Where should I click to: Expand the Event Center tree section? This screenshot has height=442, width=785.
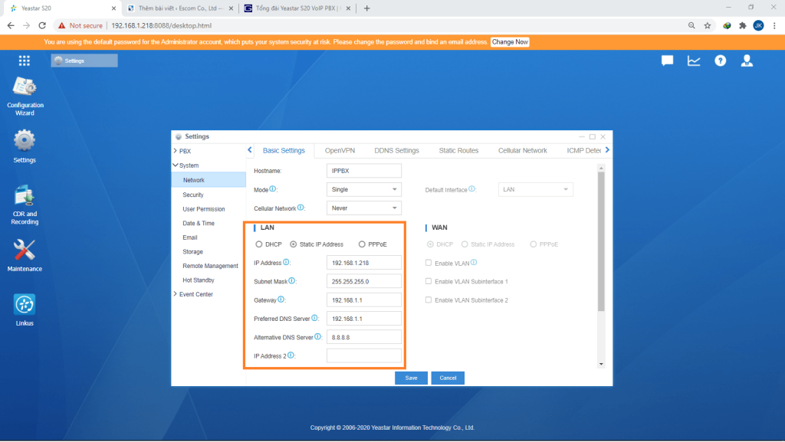[176, 294]
